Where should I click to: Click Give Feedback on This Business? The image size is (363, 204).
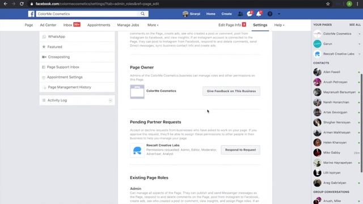pyautogui.click(x=231, y=91)
